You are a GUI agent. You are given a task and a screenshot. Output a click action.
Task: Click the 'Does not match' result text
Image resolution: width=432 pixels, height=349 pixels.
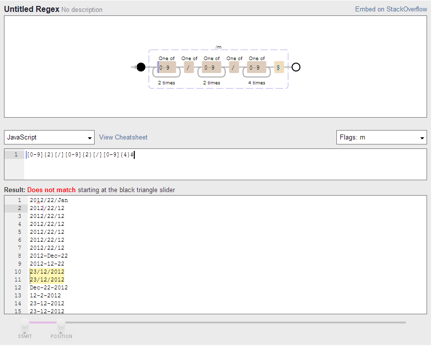tap(51, 190)
